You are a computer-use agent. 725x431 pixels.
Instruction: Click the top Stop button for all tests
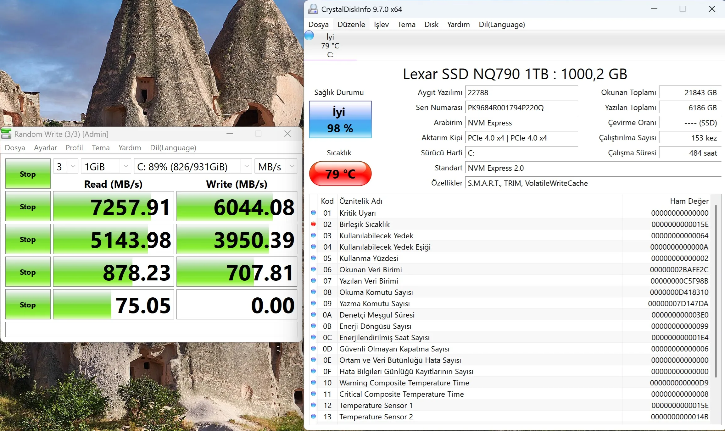[x=28, y=174]
